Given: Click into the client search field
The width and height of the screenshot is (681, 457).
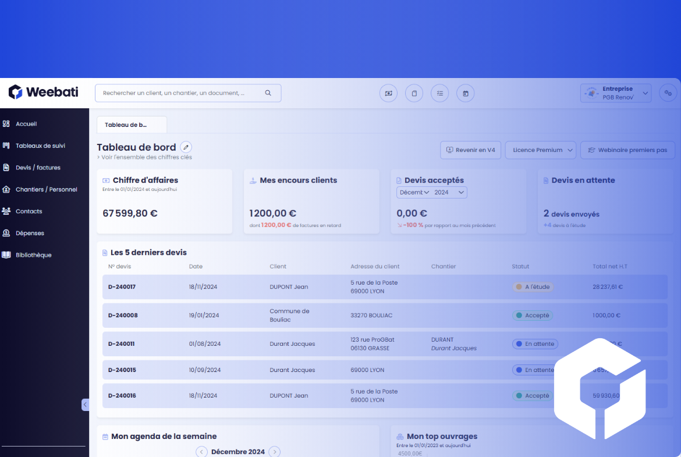Looking at the screenshot, I should tap(180, 93).
